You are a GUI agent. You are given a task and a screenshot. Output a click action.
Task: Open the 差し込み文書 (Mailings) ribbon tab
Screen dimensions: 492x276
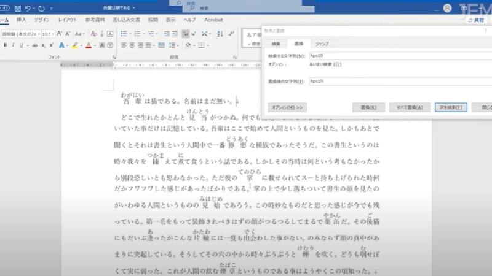[x=127, y=20]
